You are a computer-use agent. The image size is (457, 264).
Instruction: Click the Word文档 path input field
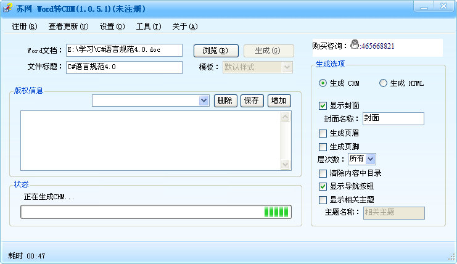[x=124, y=50]
